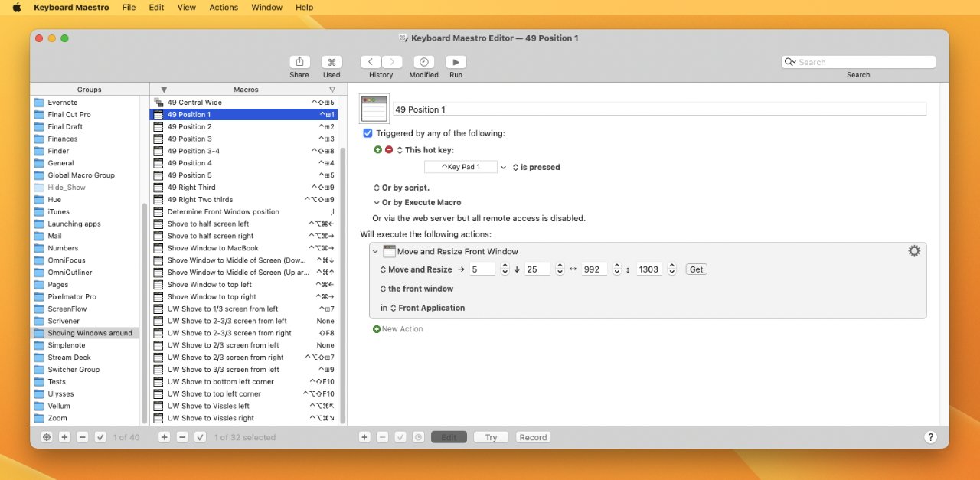Screen dimensions: 980x480
Task: Click the 49 Central Wide macro icon
Action: click(158, 102)
